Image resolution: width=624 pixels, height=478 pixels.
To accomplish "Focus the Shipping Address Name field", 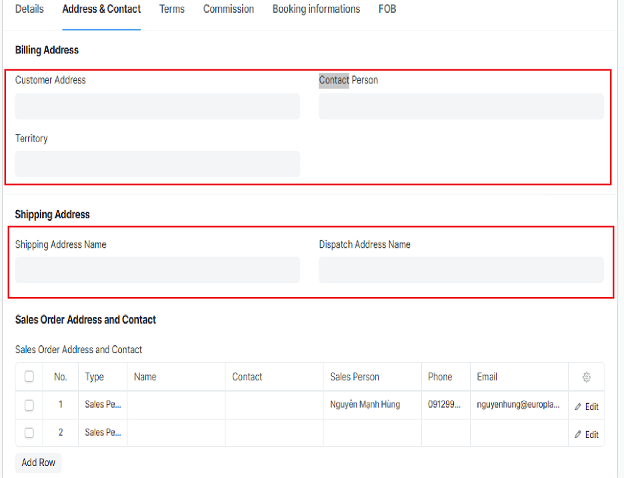I will (x=157, y=270).
